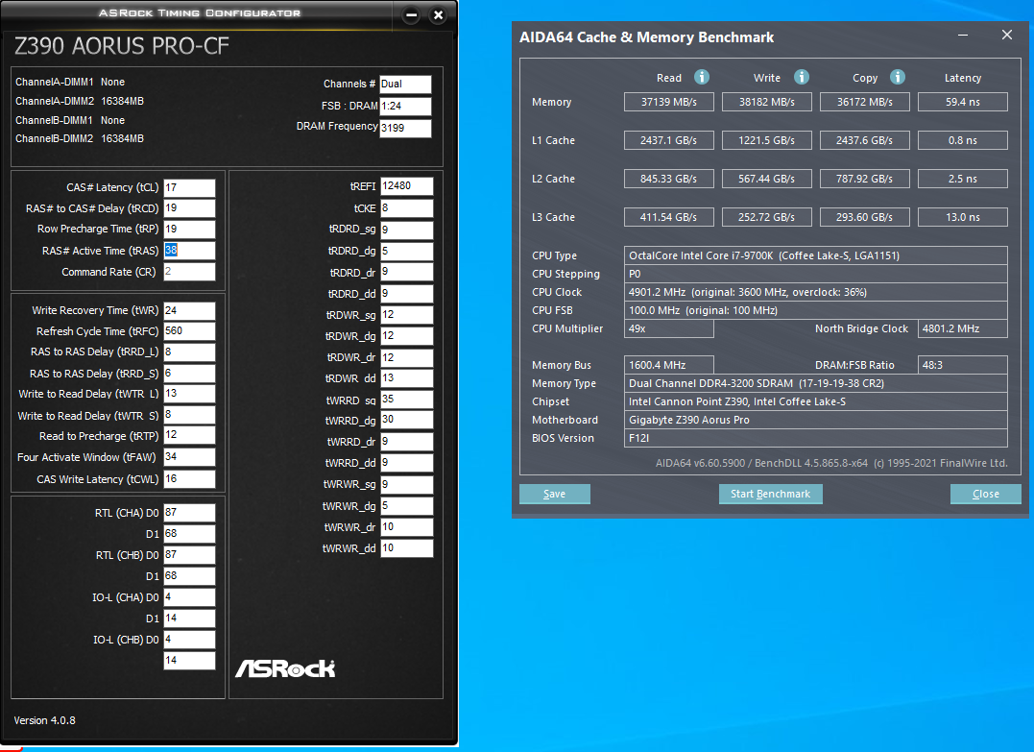Click the IO-L (CHB) D0 field
Screen dimensions: 1034x752
(x=189, y=640)
